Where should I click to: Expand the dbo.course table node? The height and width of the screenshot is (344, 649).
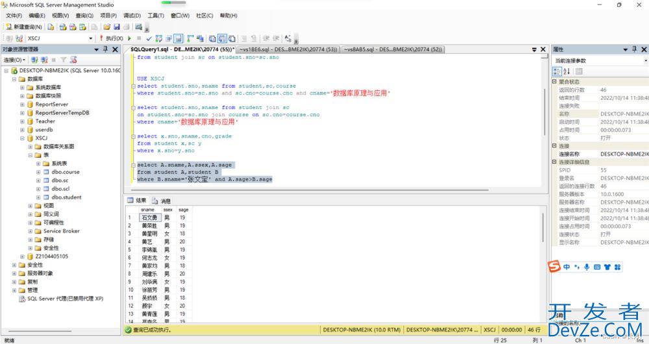(38, 172)
